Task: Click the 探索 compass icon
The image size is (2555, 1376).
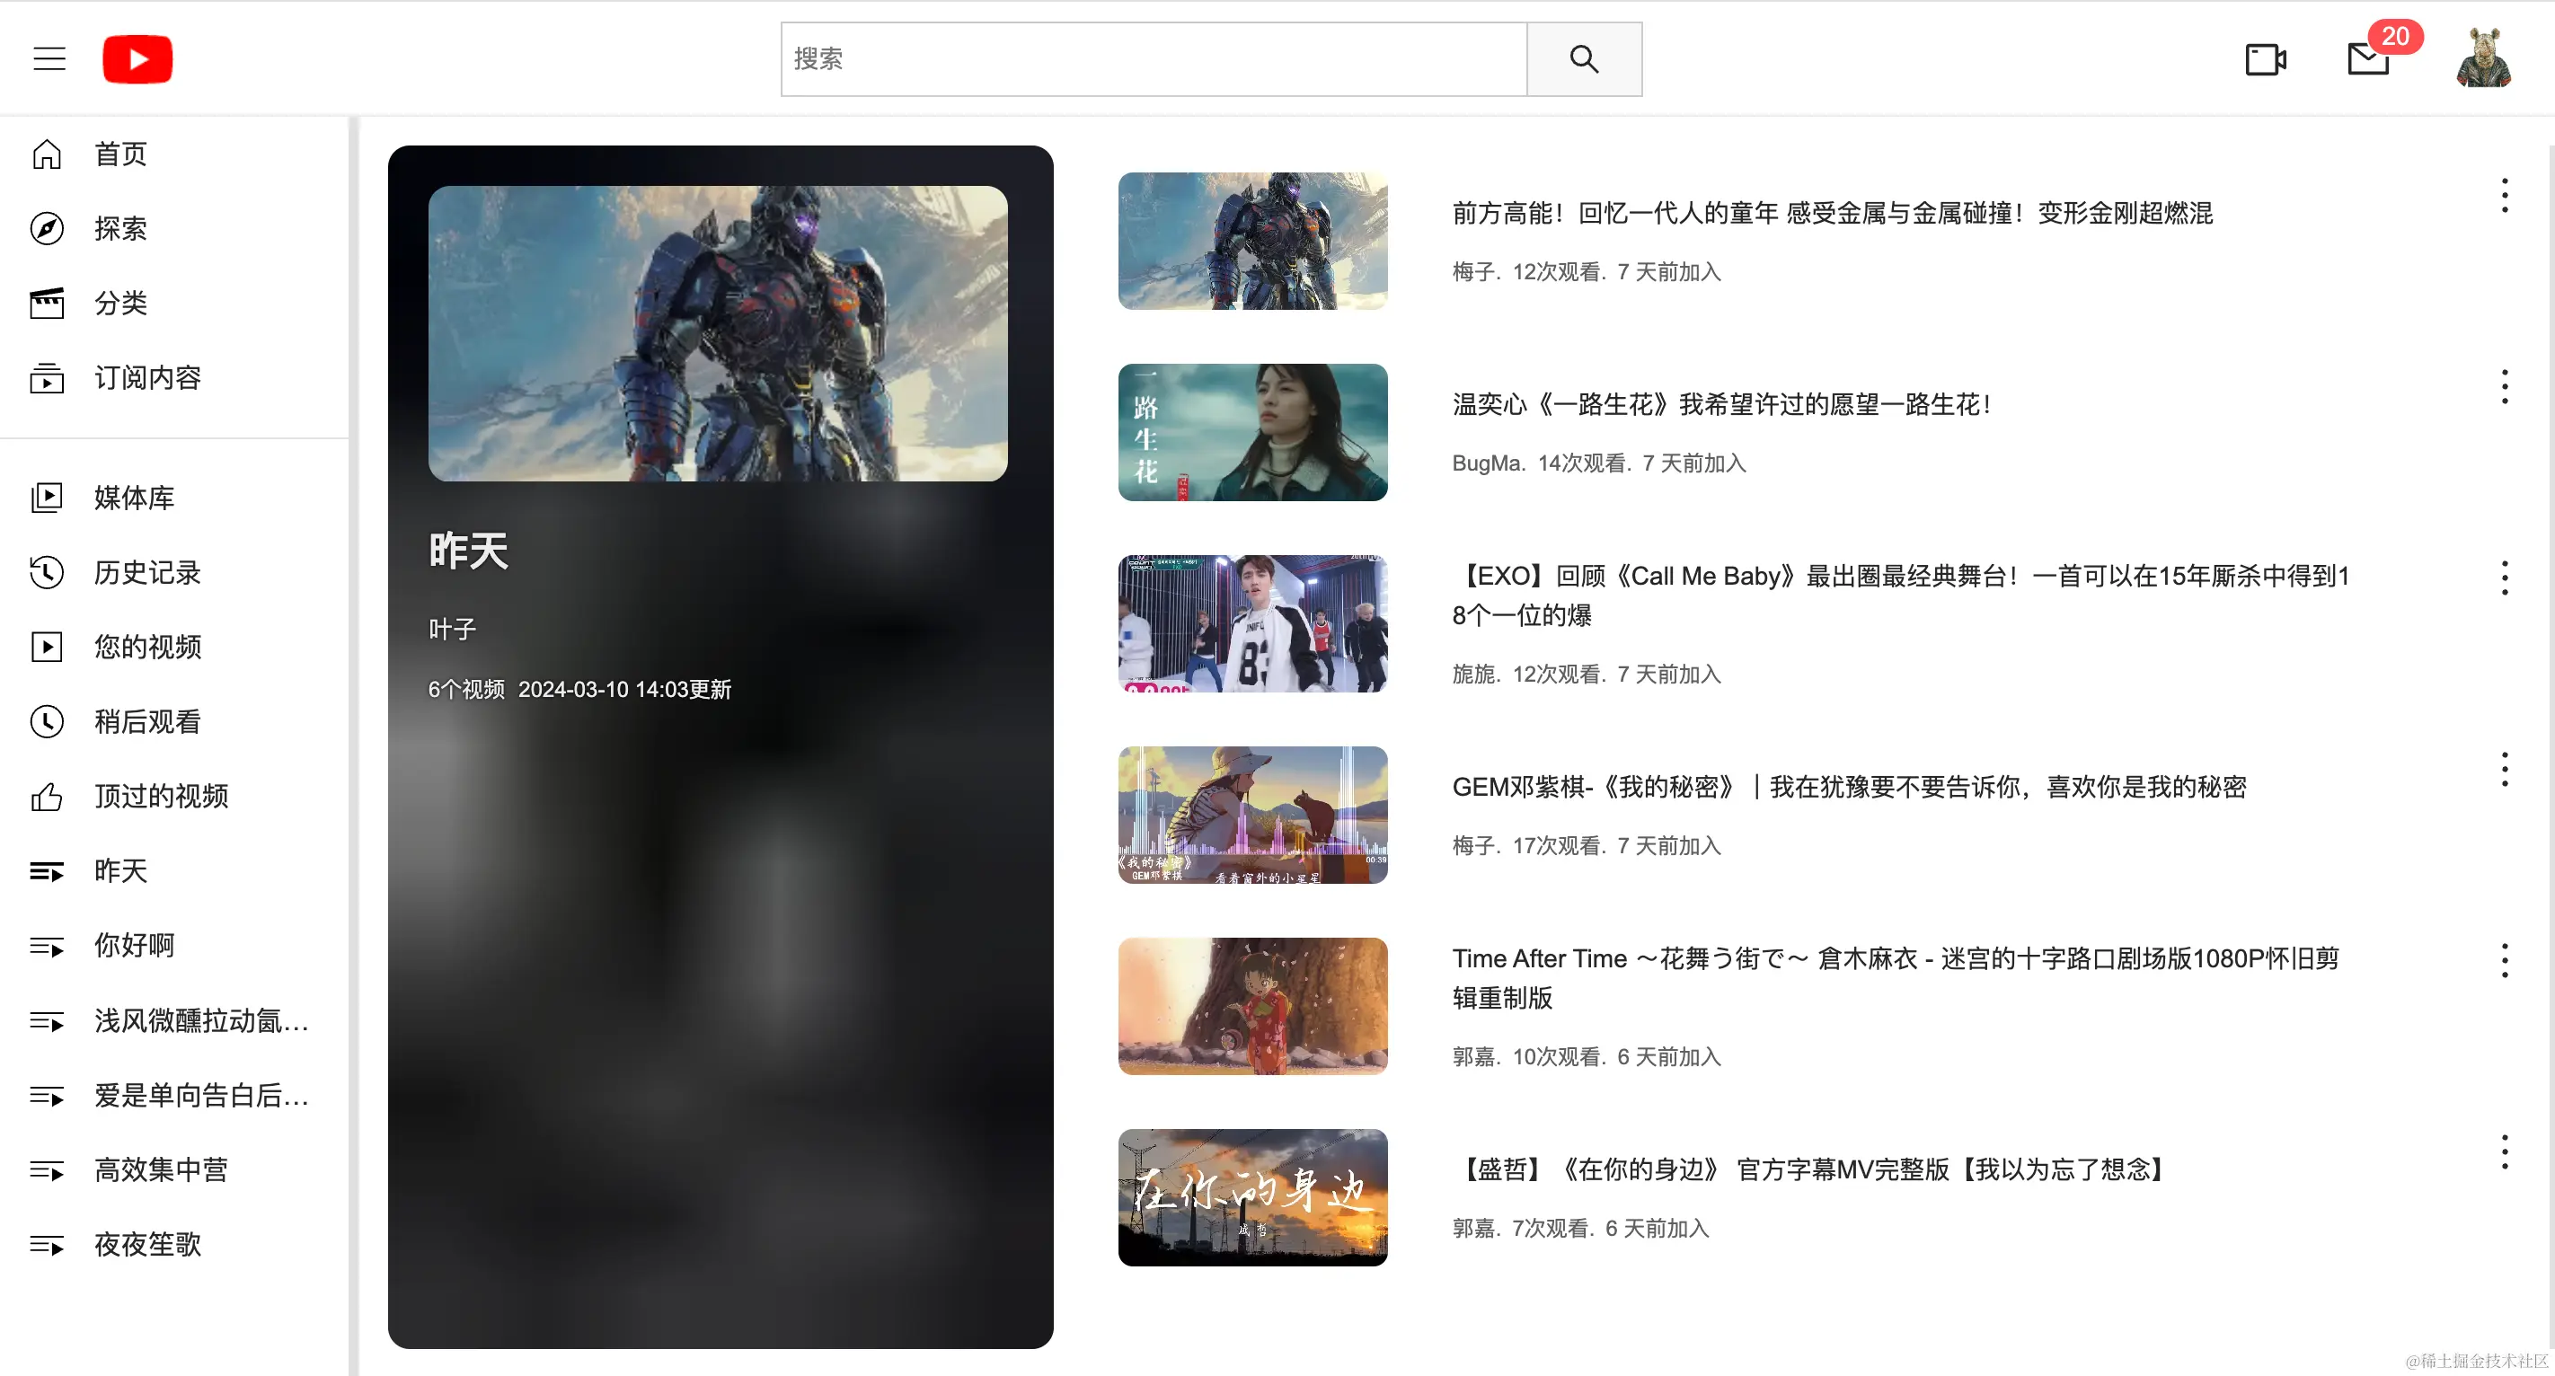Action: click(x=47, y=229)
